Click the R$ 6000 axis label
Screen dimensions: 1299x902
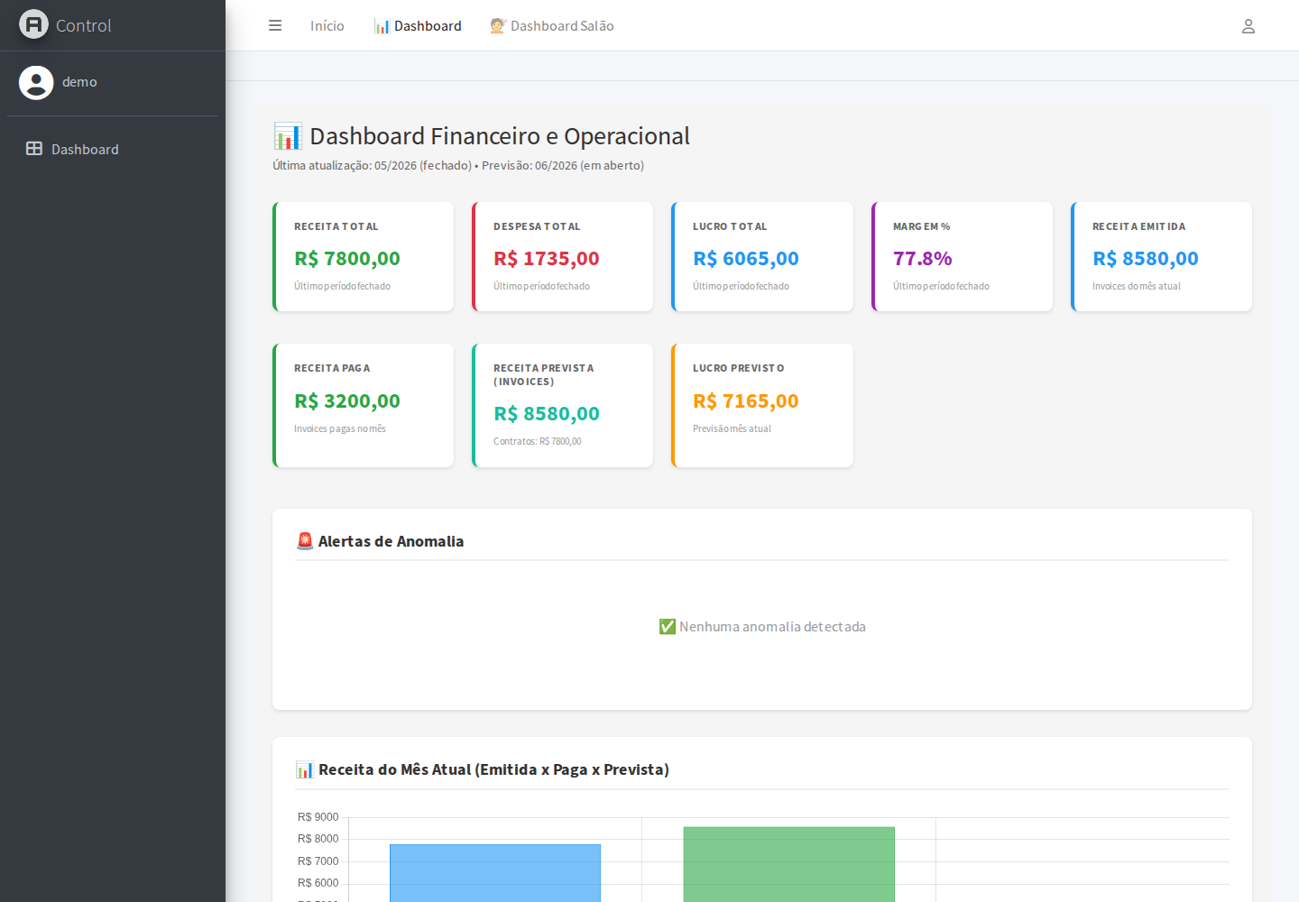(318, 883)
